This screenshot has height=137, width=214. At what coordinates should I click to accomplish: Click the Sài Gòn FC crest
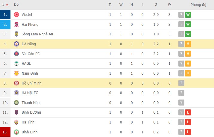[16, 54]
